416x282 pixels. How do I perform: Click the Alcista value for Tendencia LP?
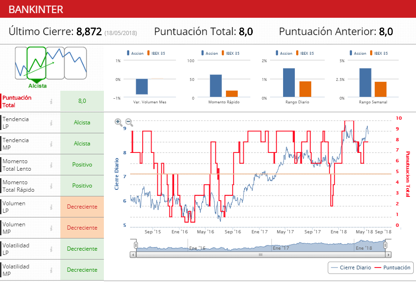(82, 123)
